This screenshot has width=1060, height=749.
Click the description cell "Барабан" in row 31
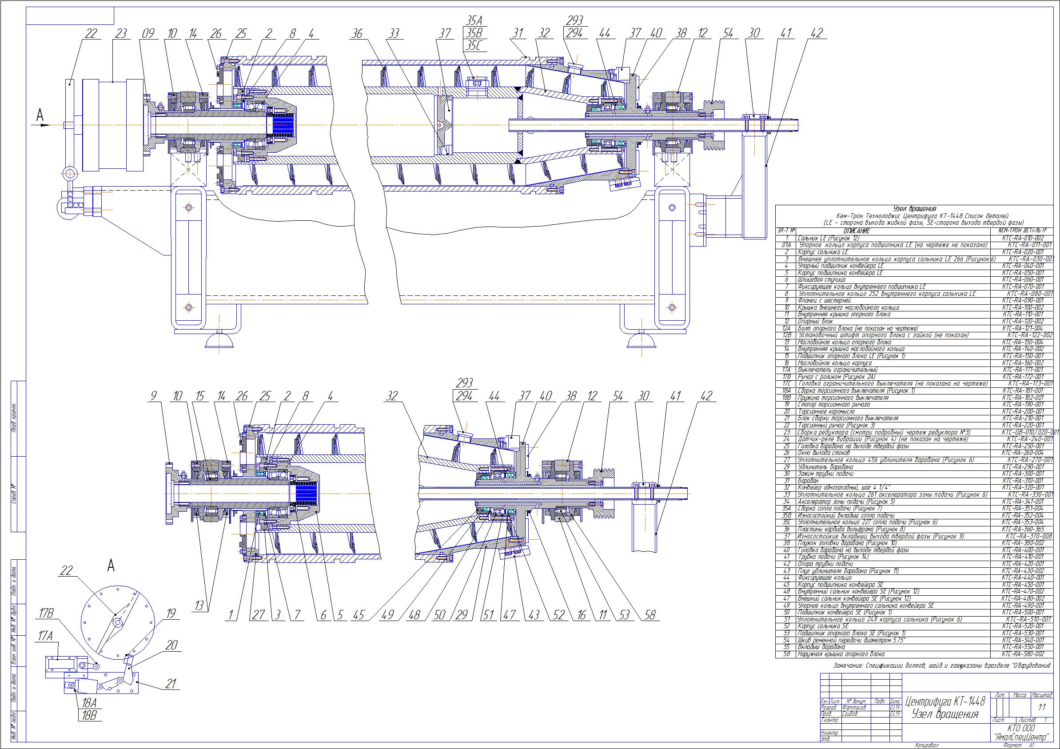tap(893, 481)
